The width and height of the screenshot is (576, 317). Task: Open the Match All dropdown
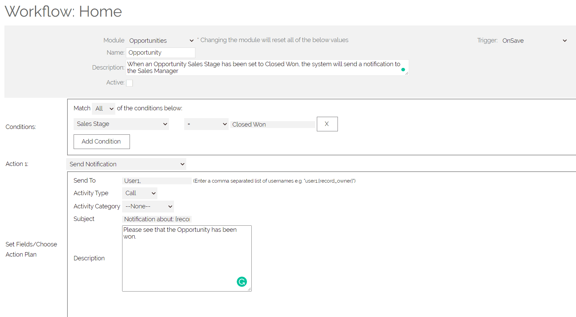click(x=104, y=109)
